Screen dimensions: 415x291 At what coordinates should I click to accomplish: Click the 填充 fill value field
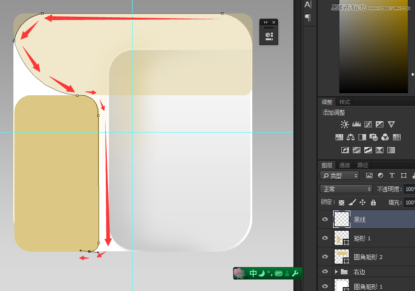tap(410, 202)
